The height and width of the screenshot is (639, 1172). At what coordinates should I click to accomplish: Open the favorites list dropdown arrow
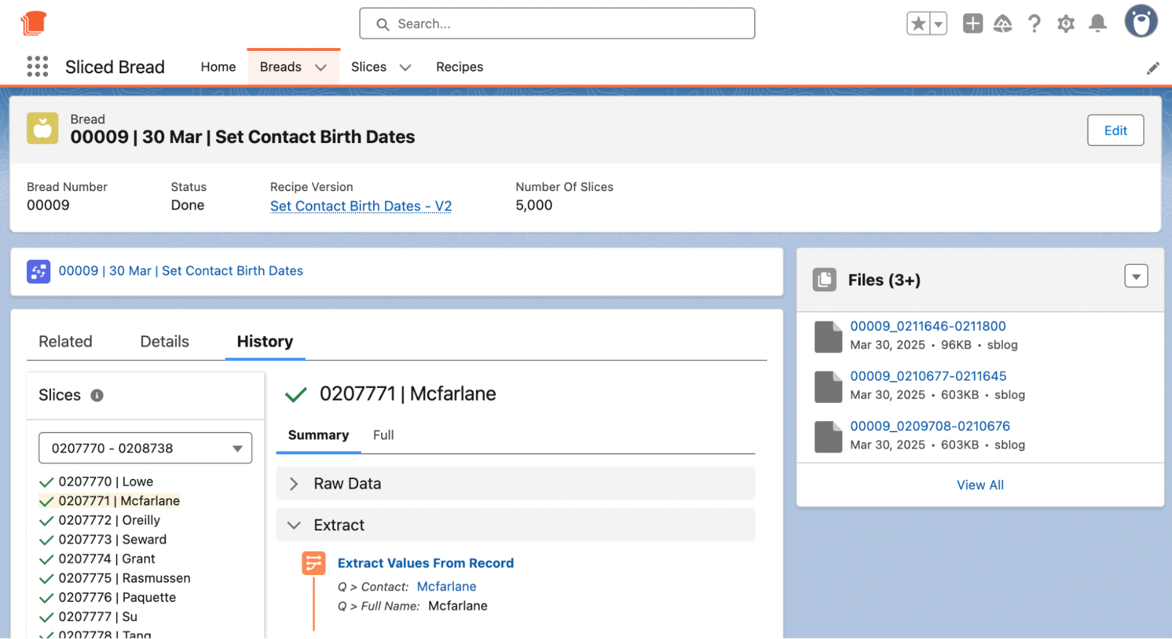(938, 24)
